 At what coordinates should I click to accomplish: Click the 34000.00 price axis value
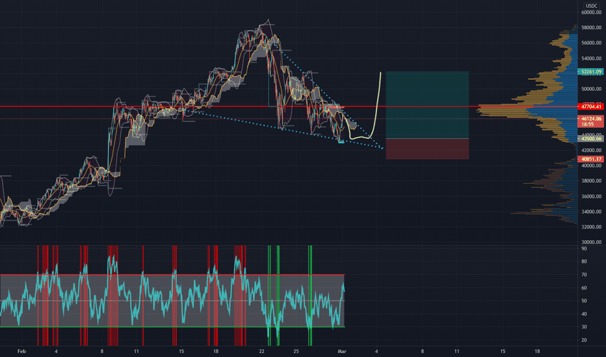pyautogui.click(x=591, y=212)
